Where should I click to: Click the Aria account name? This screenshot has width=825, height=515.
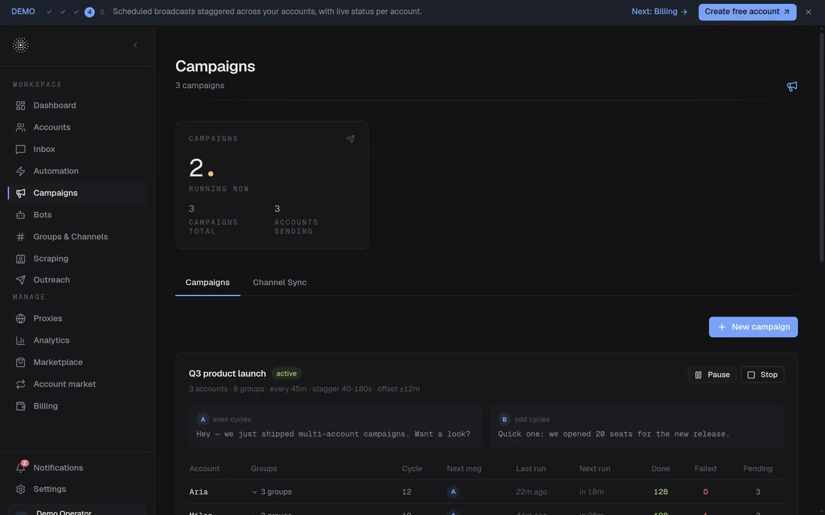tap(199, 492)
